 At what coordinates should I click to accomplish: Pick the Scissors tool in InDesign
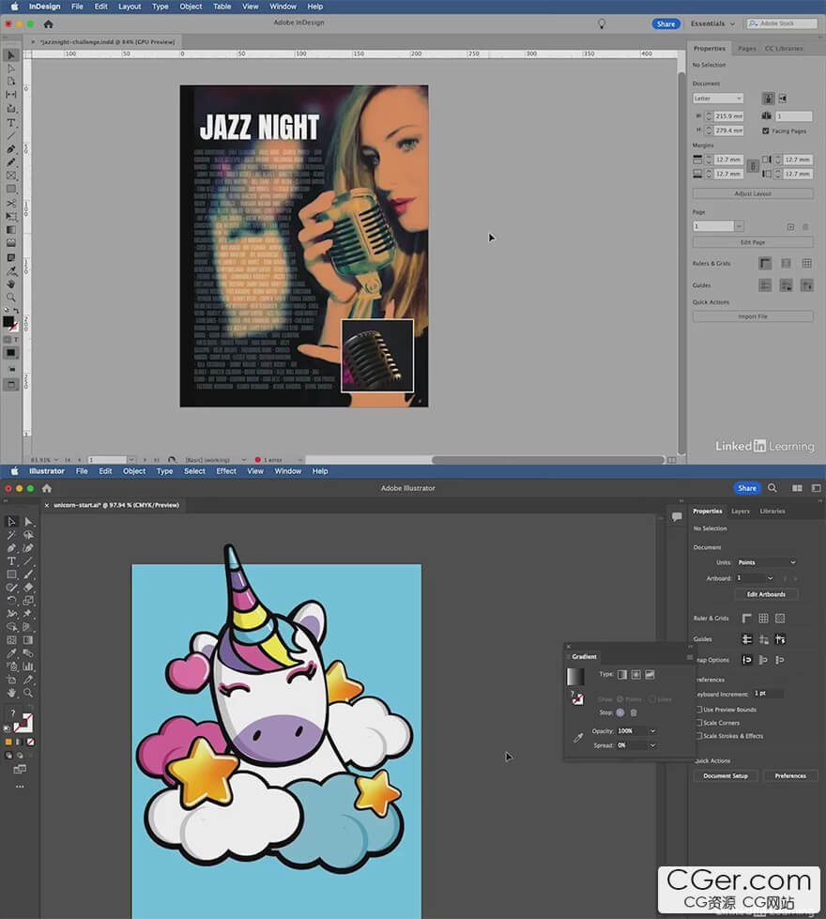(11, 204)
